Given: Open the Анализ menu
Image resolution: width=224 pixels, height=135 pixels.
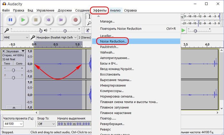Looking at the screenshot, I should click(x=115, y=11).
